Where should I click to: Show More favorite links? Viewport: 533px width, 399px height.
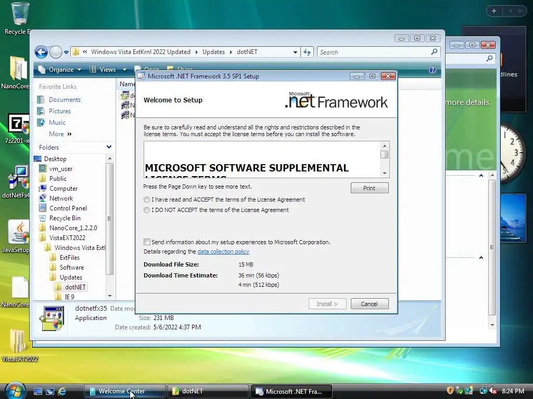click(x=60, y=134)
